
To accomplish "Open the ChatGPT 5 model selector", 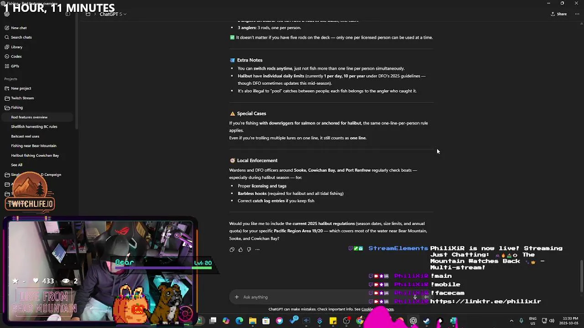I will click(x=113, y=14).
